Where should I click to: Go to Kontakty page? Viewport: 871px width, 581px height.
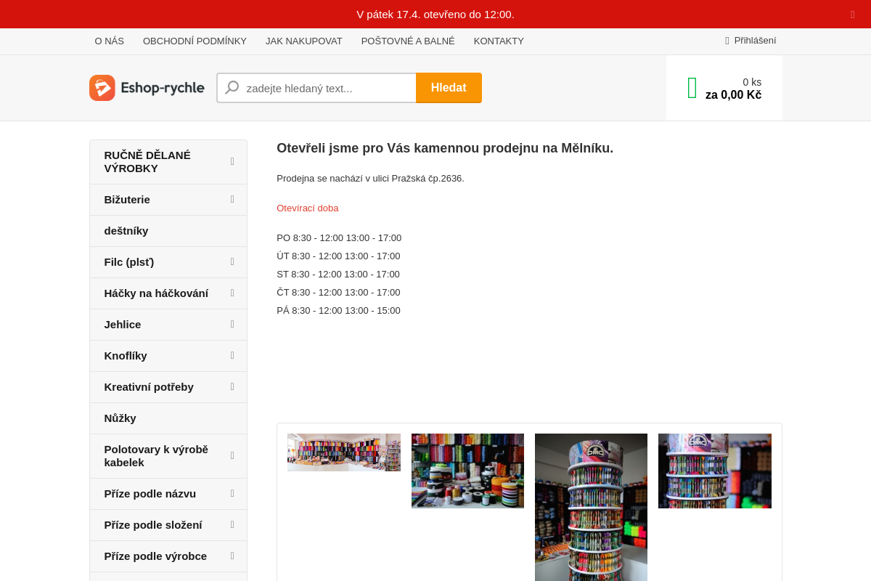(x=499, y=41)
